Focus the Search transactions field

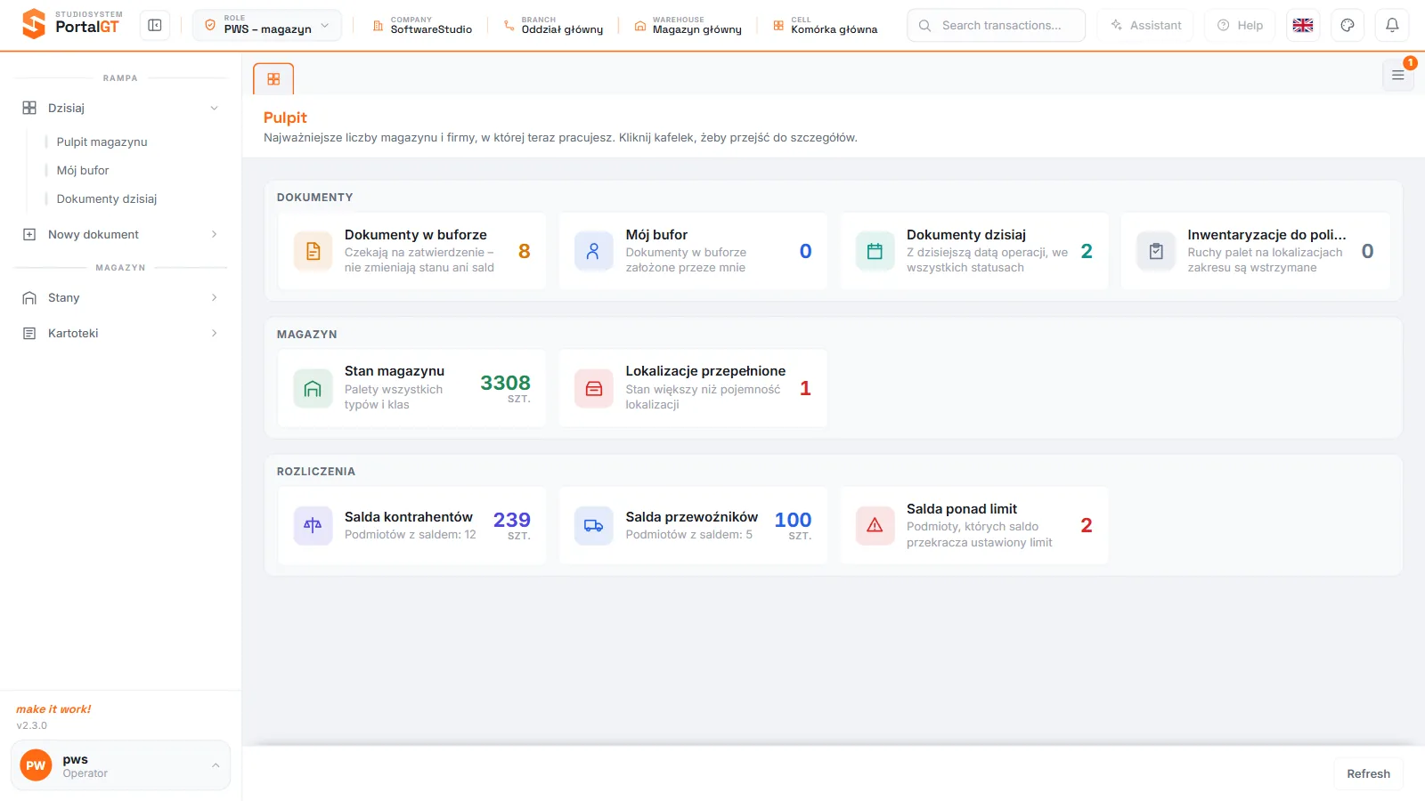click(996, 25)
